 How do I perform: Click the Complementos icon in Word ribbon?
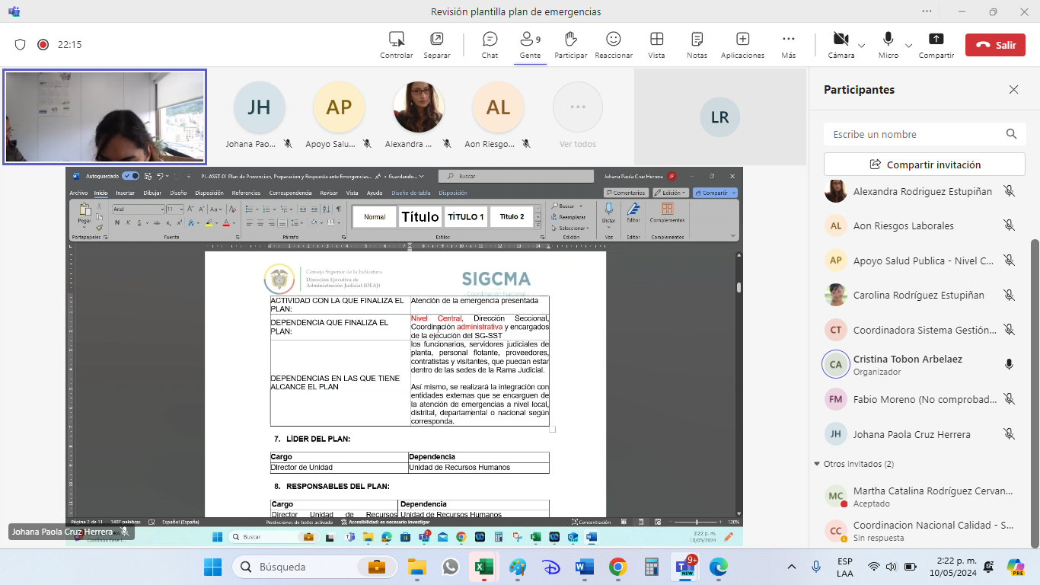667,209
